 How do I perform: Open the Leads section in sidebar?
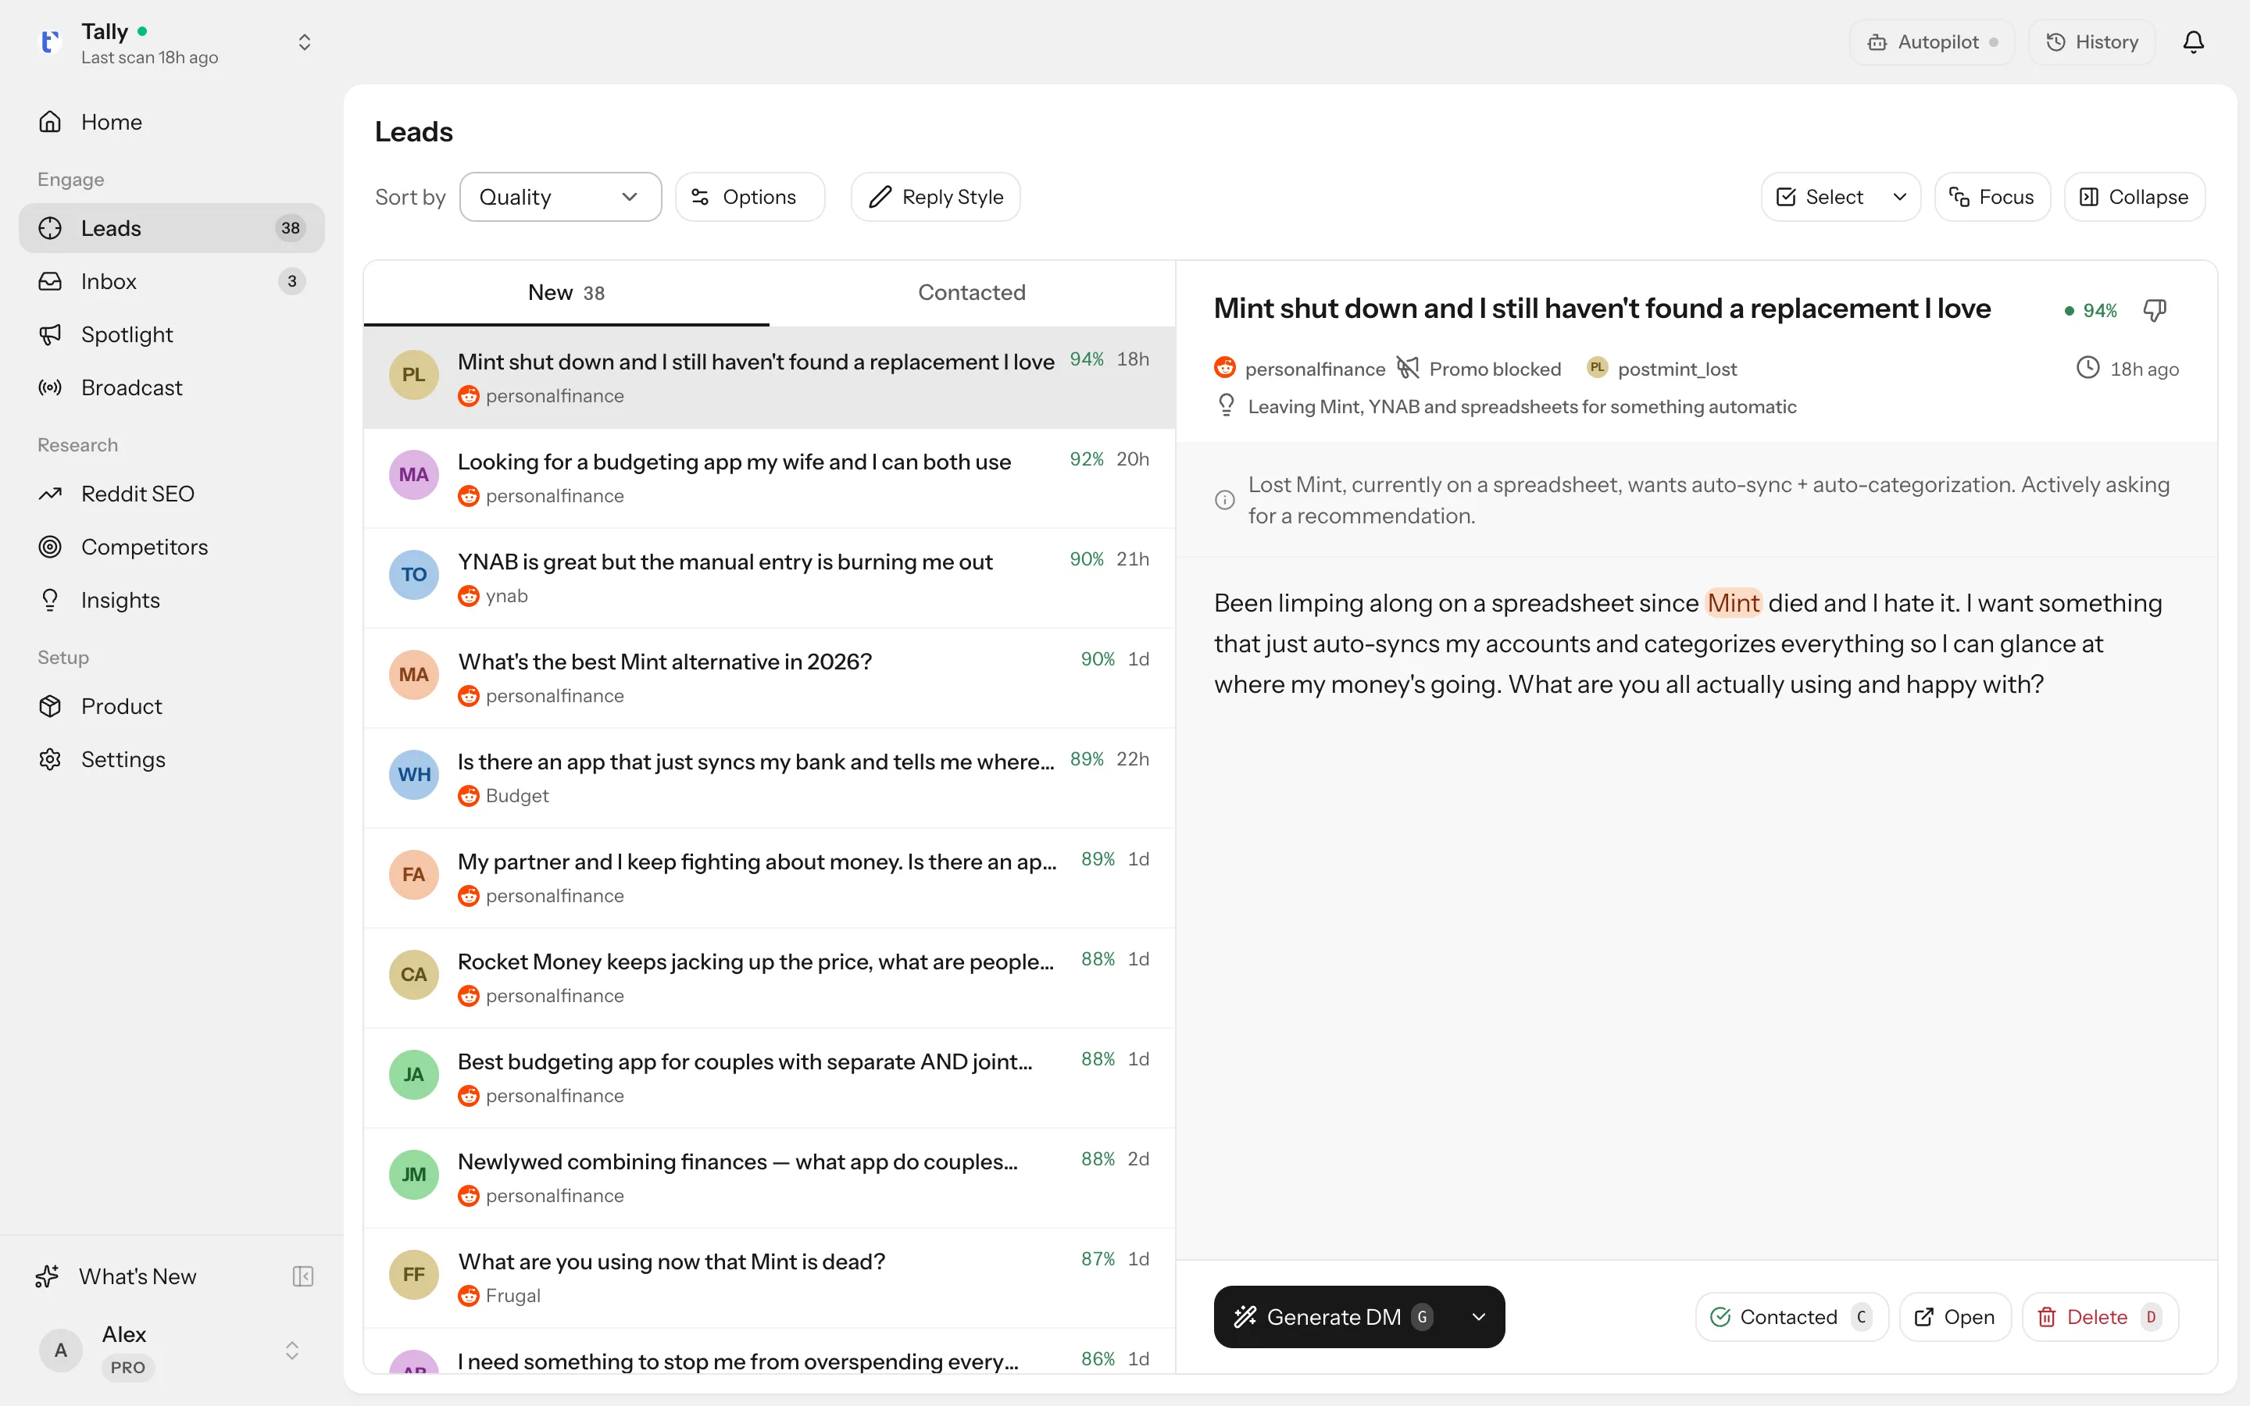click(x=171, y=228)
